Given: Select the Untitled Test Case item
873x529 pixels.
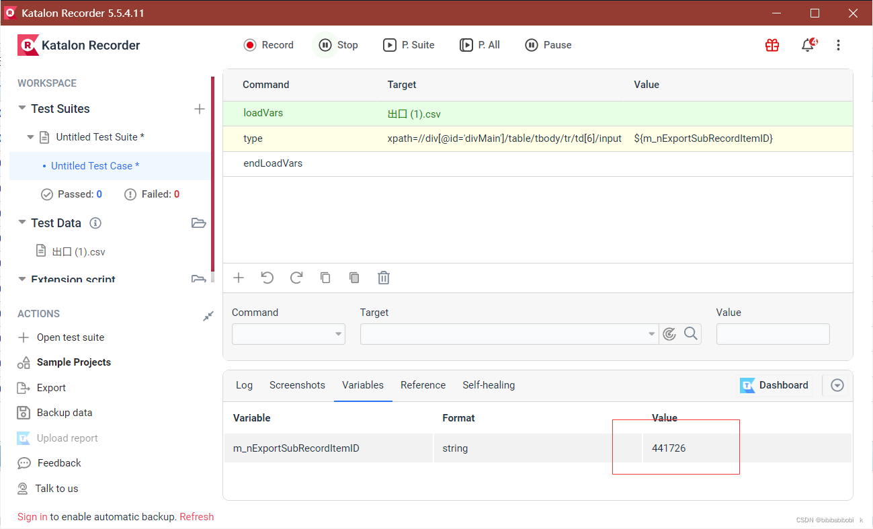Looking at the screenshot, I should coord(95,166).
